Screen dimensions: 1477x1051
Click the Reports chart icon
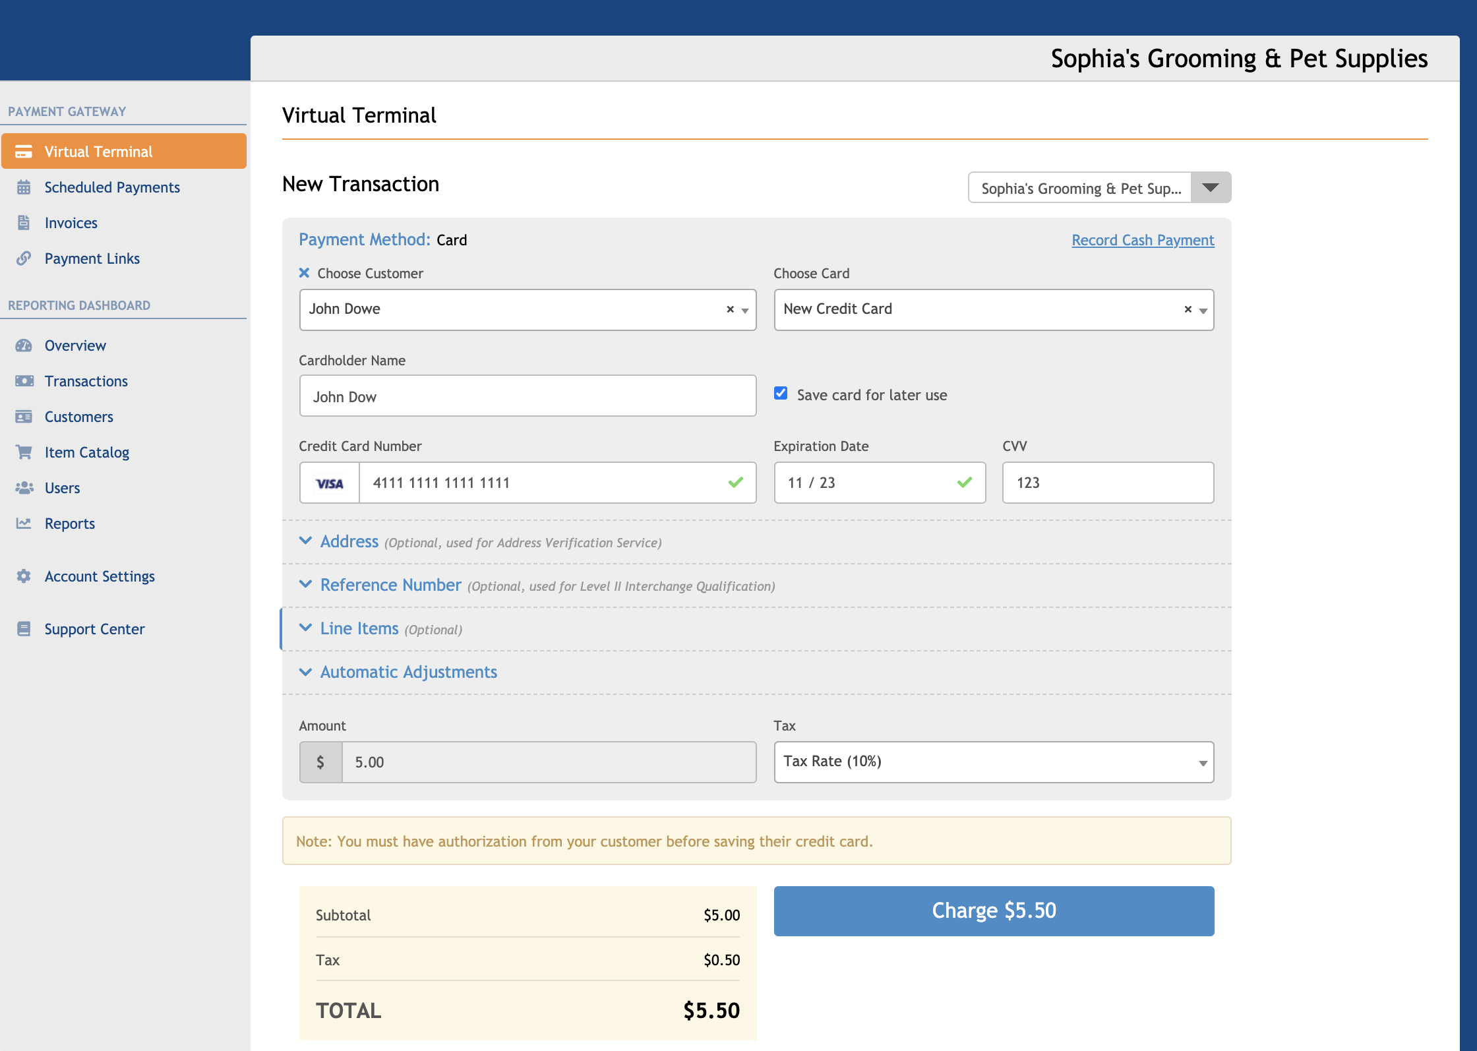(24, 524)
